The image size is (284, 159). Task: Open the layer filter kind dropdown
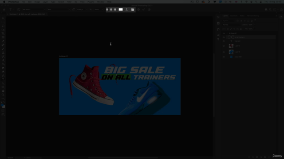point(229,21)
